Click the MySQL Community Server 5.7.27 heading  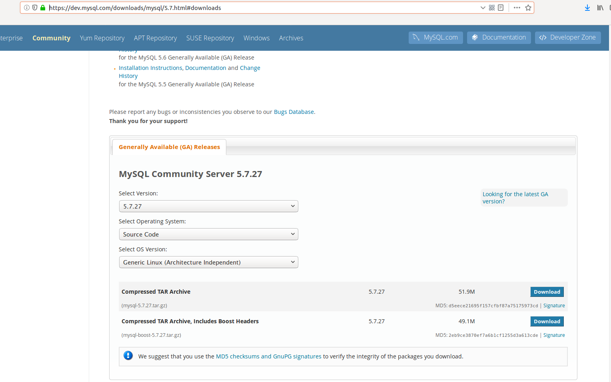pos(190,174)
